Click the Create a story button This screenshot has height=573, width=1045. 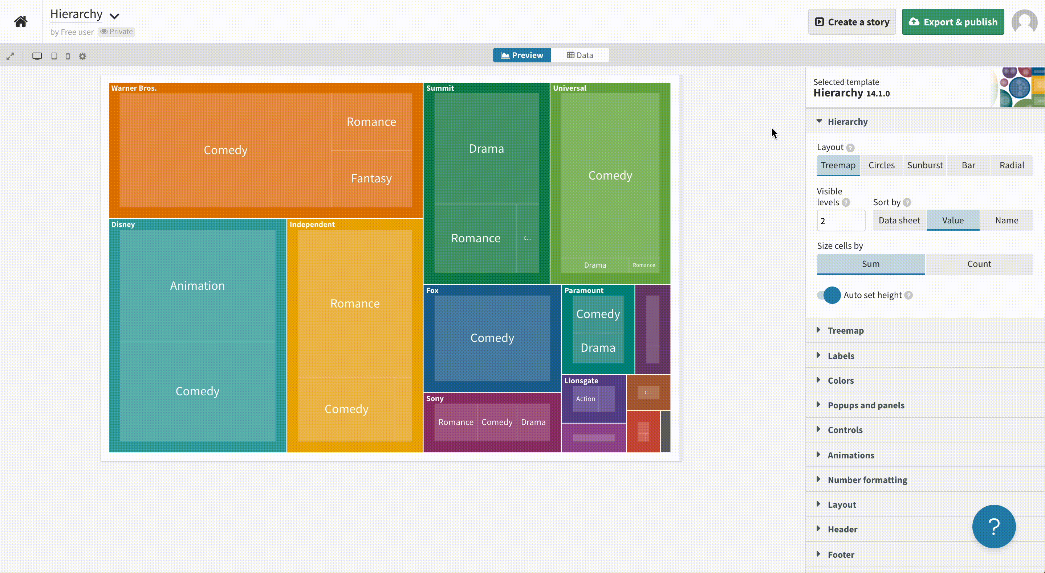click(x=852, y=22)
